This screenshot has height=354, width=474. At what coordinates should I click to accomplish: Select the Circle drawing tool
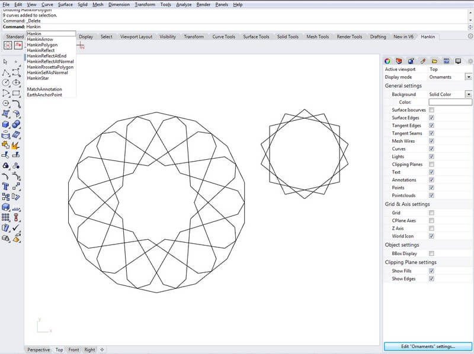[5, 82]
